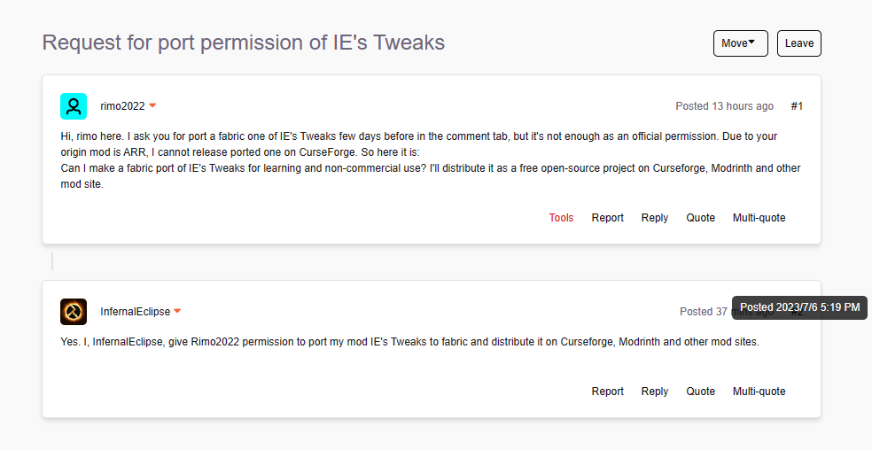Click the thread title heading
872x450 pixels.
coord(244,43)
